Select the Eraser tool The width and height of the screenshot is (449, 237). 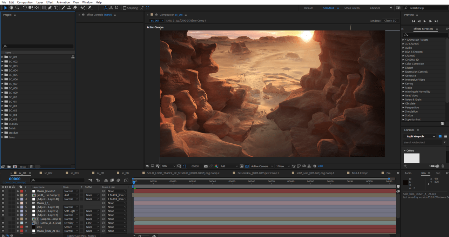pyautogui.click(x=75, y=8)
